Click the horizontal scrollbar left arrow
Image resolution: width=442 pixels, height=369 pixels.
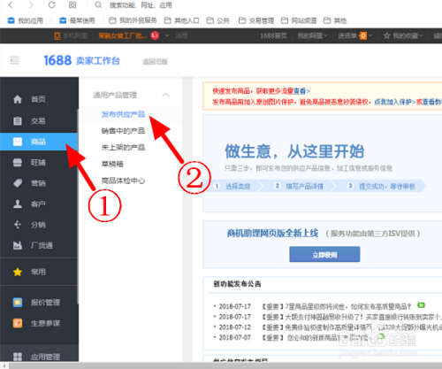(x=4, y=365)
